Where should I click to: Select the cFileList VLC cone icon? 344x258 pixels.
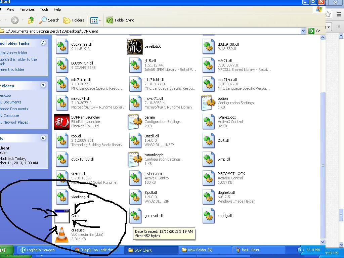[61, 234]
